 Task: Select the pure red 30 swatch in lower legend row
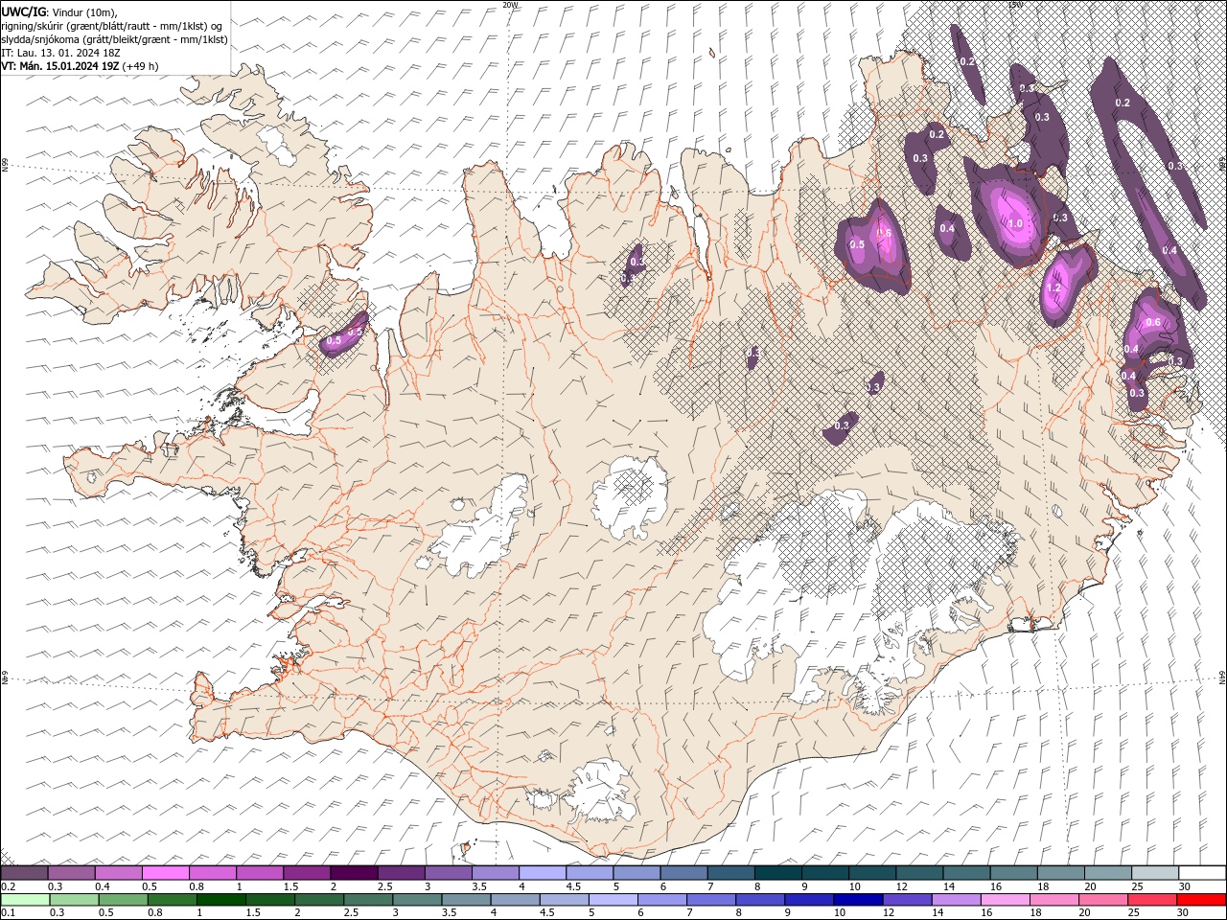[1200, 900]
